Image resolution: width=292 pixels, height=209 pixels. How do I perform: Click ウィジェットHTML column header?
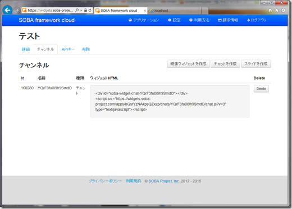[104, 78]
